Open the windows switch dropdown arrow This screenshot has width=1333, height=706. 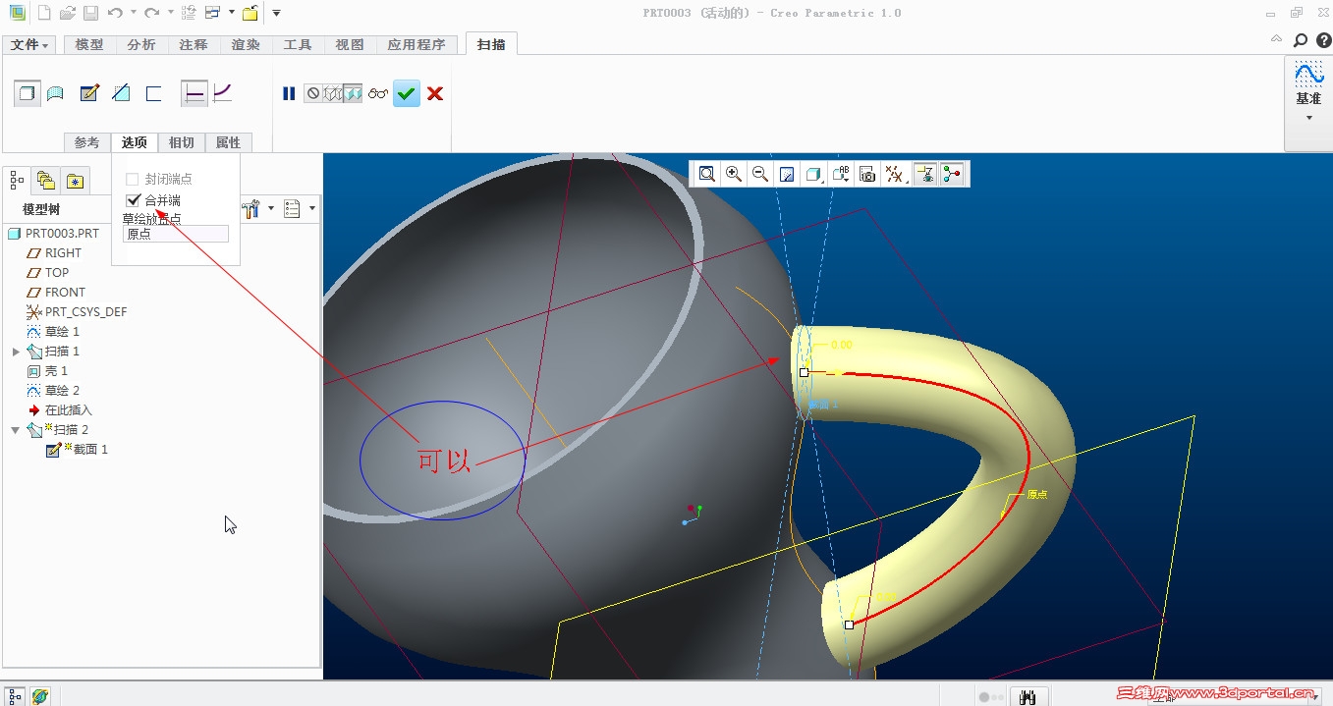(x=231, y=13)
